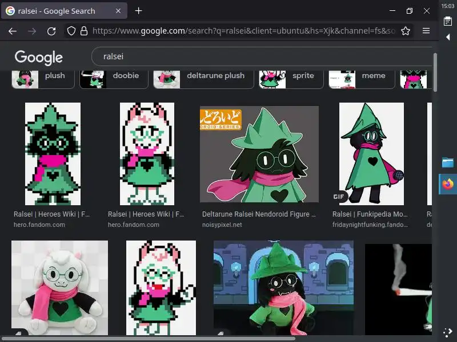
Task: Collapse side panel with the triangle arrow
Action: click(x=448, y=37)
